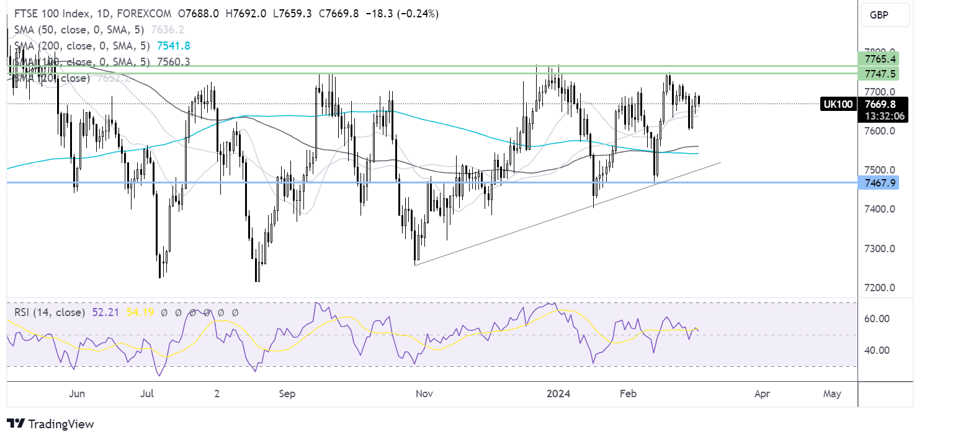
Task: Click the Jun label on time axis
Action: pyautogui.click(x=77, y=394)
